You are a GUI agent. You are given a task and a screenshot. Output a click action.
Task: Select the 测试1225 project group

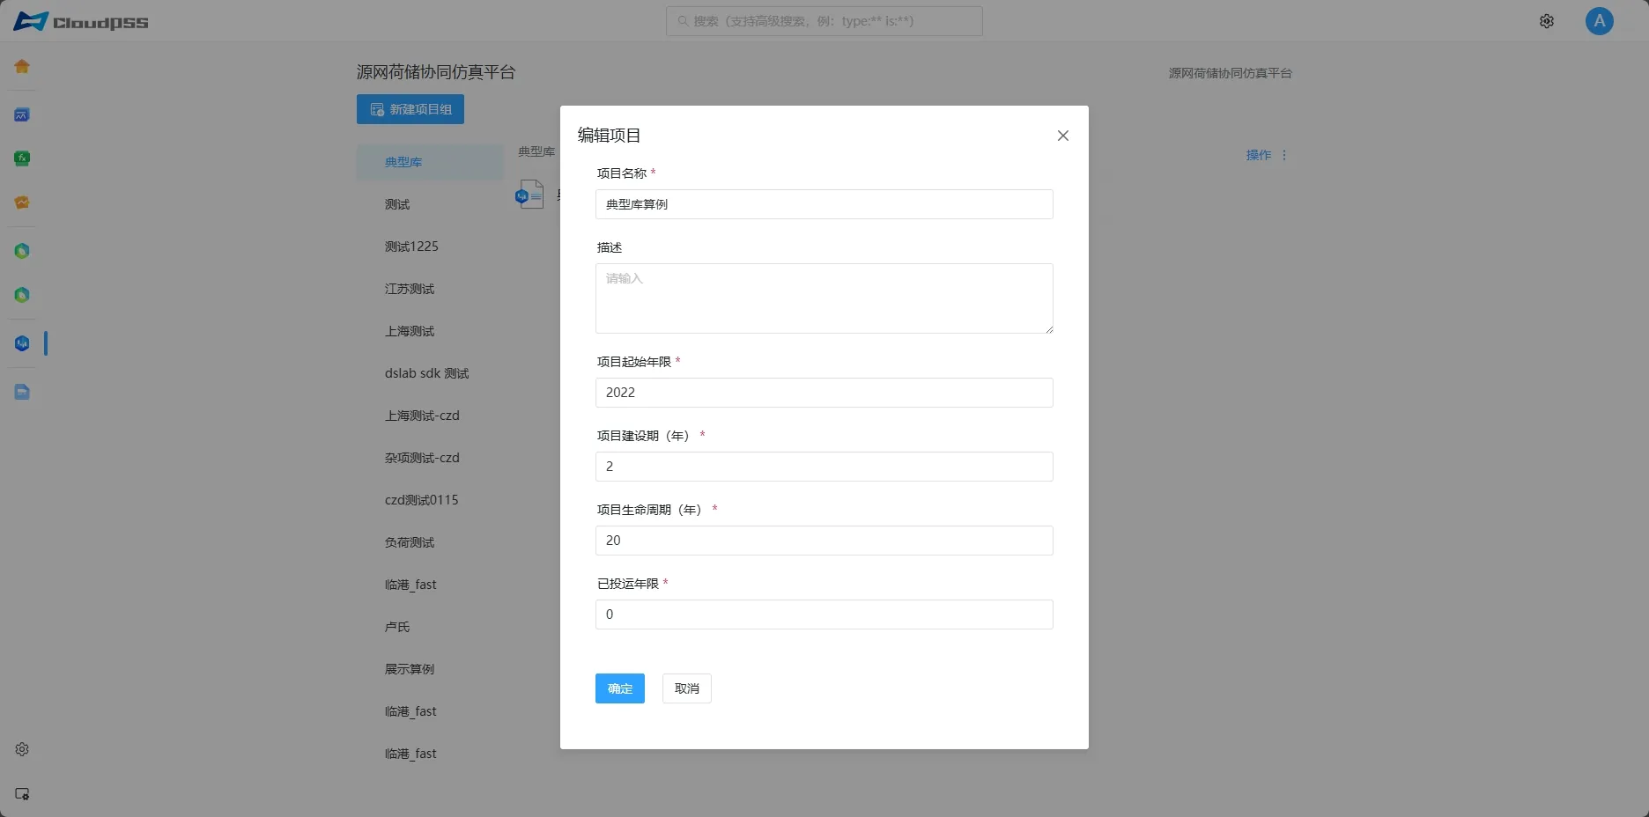tap(430, 247)
